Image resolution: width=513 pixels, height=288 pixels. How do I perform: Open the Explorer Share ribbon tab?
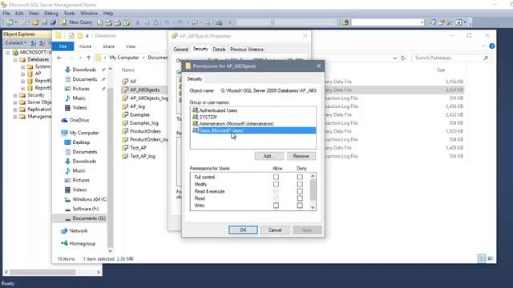pyautogui.click(x=109, y=46)
